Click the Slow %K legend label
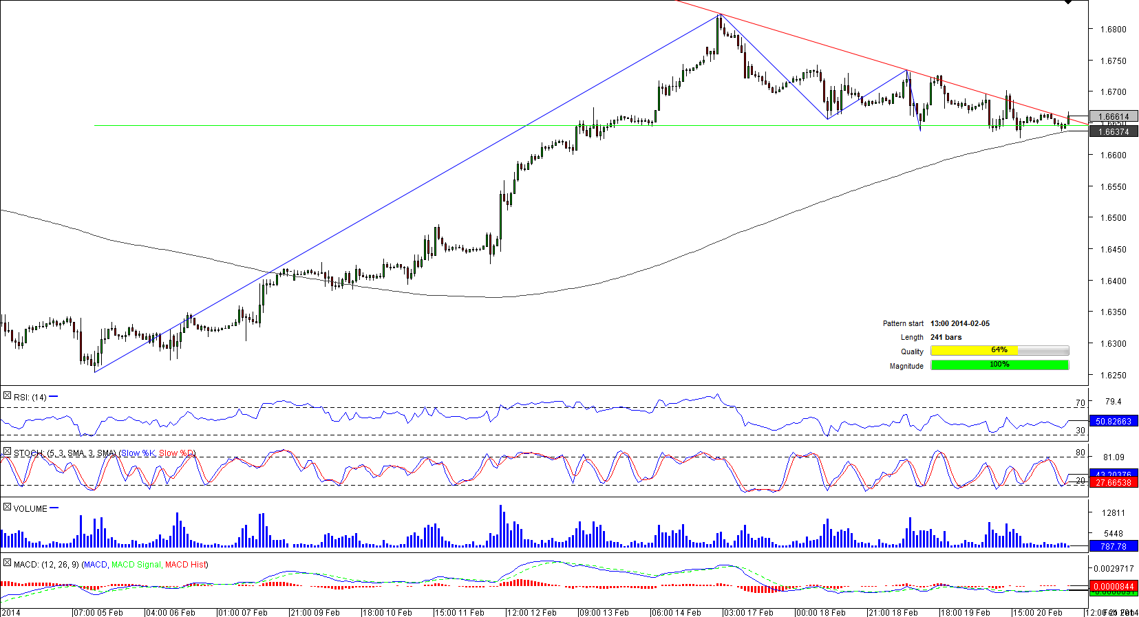 (x=138, y=453)
